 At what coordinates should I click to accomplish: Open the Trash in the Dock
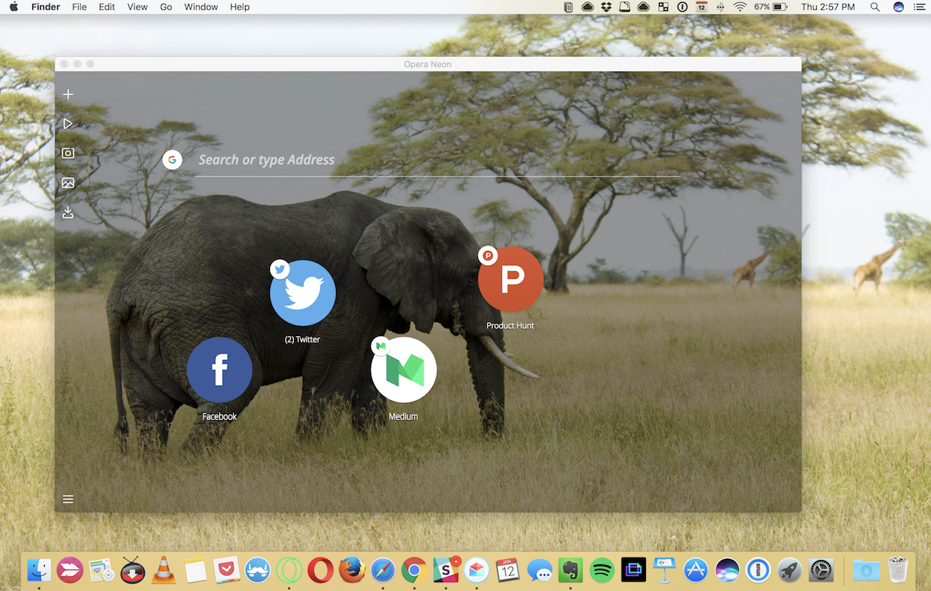pos(898,570)
